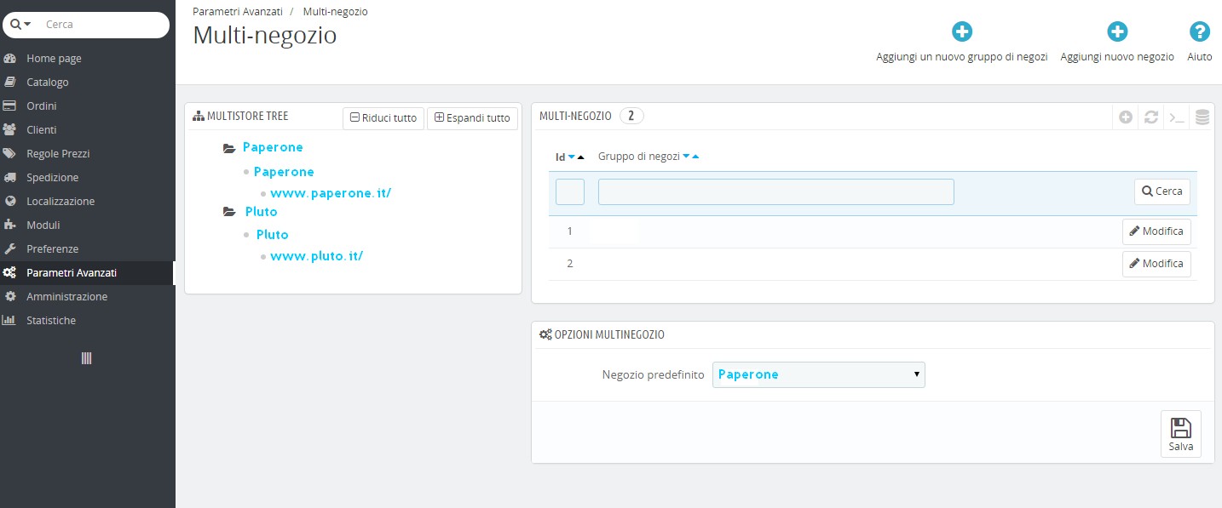Sort Id column descending
Image resolution: width=1222 pixels, height=508 pixels.
[x=572, y=157]
